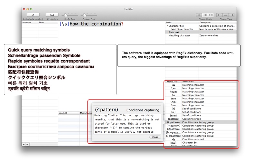Select the \xn metacharacter row

201,88
